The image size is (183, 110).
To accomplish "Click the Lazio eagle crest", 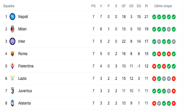I will click(x=12, y=78).
